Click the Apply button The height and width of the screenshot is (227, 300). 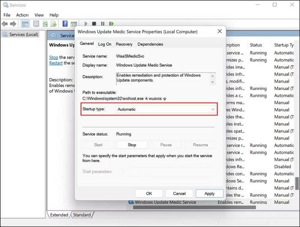pos(210,193)
